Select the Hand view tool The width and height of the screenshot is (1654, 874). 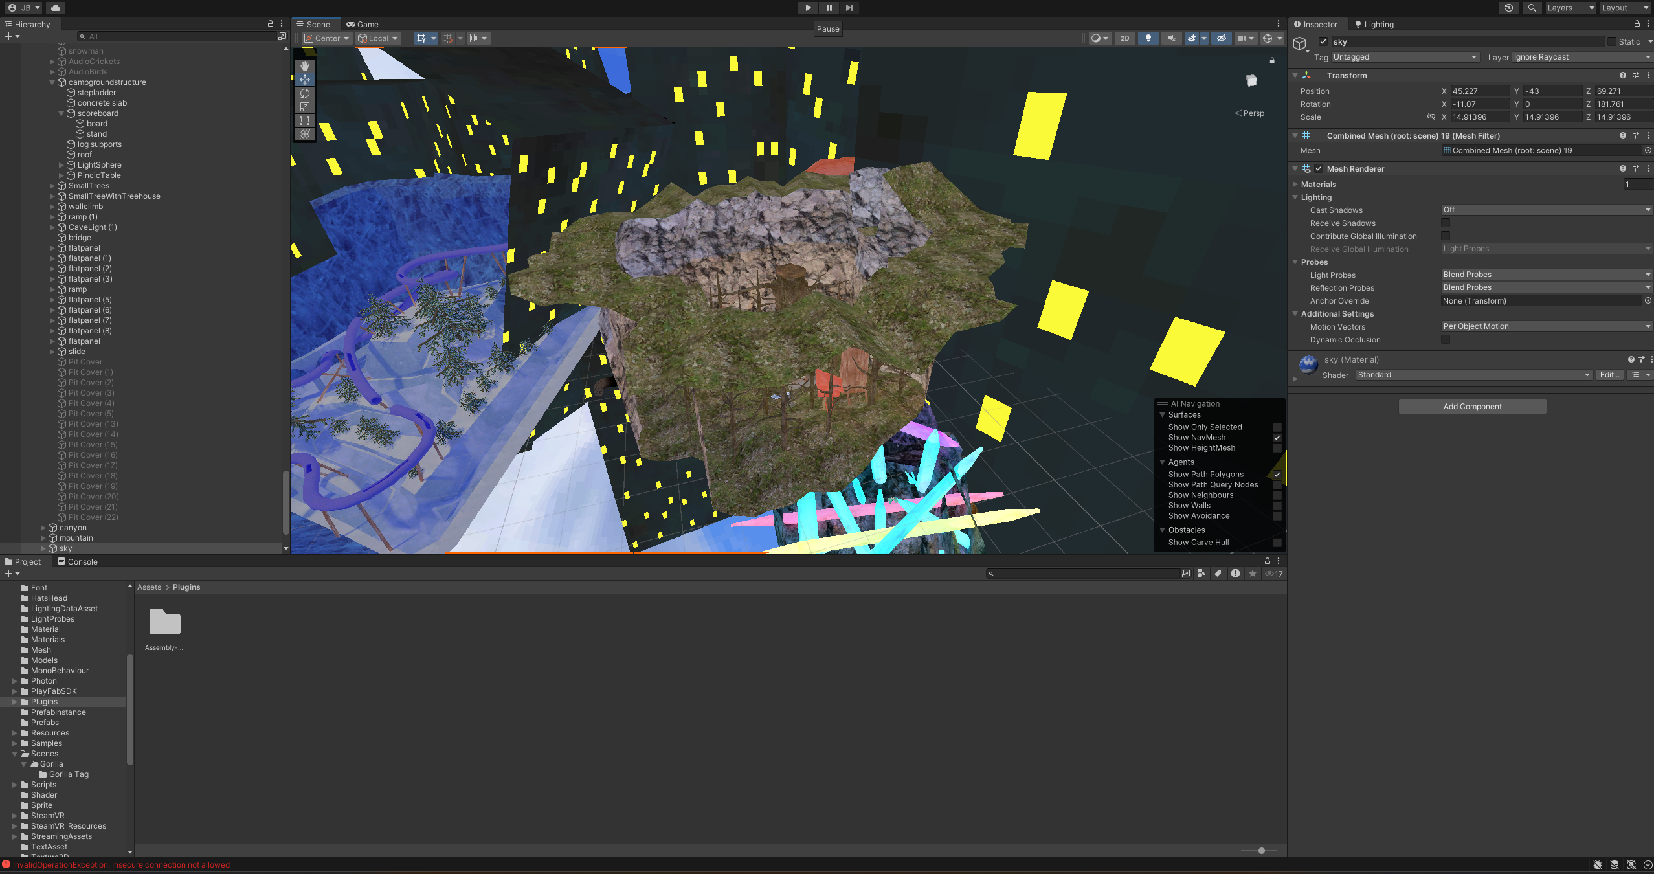[305, 66]
